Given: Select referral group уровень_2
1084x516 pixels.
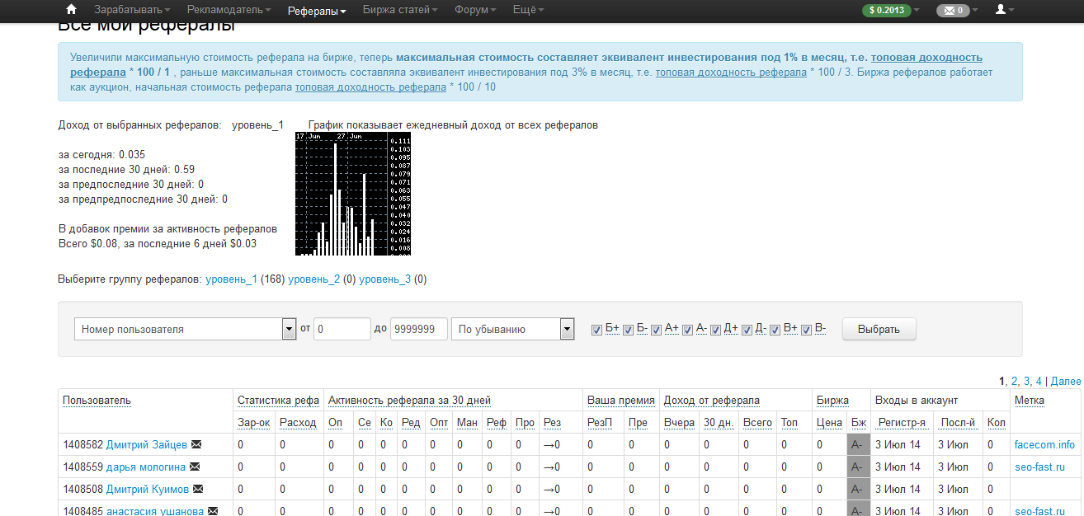Looking at the screenshot, I should coord(313,279).
